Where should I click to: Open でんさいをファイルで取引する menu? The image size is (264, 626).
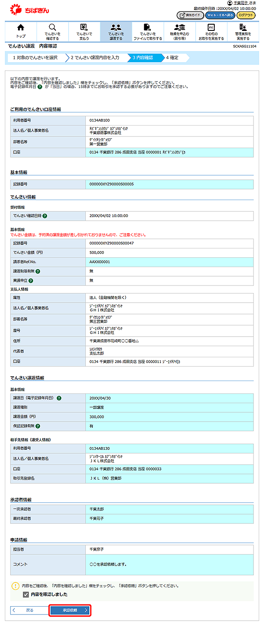pos(147,31)
